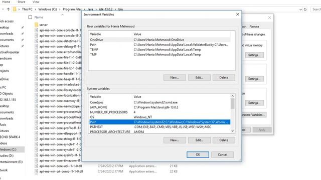Screen dimensions: 321x180
Task: Click Edit under system variables
Action: coord(199,140)
